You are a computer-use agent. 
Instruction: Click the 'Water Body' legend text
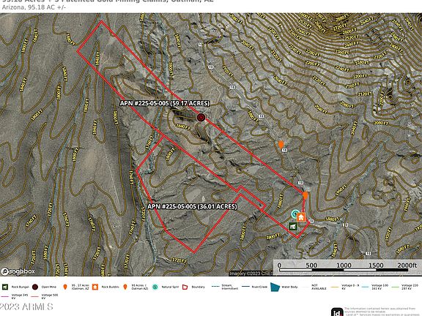(x=289, y=287)
